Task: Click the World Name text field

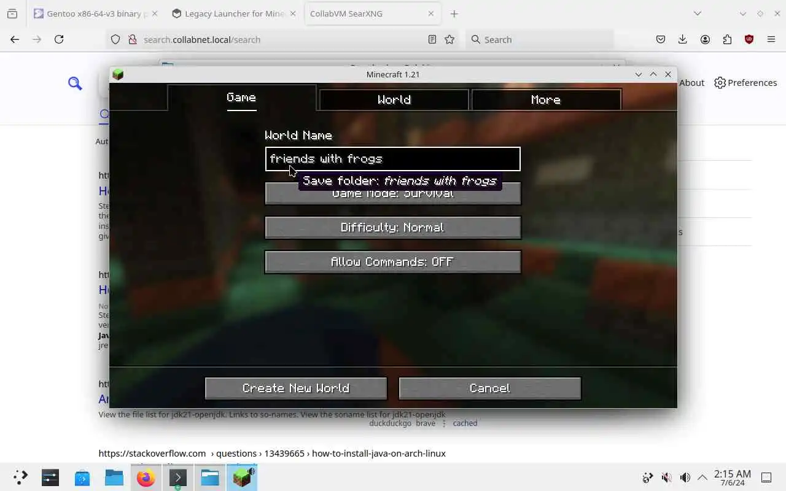Action: (x=393, y=159)
